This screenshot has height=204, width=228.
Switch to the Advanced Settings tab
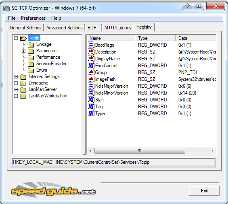tap(65, 27)
